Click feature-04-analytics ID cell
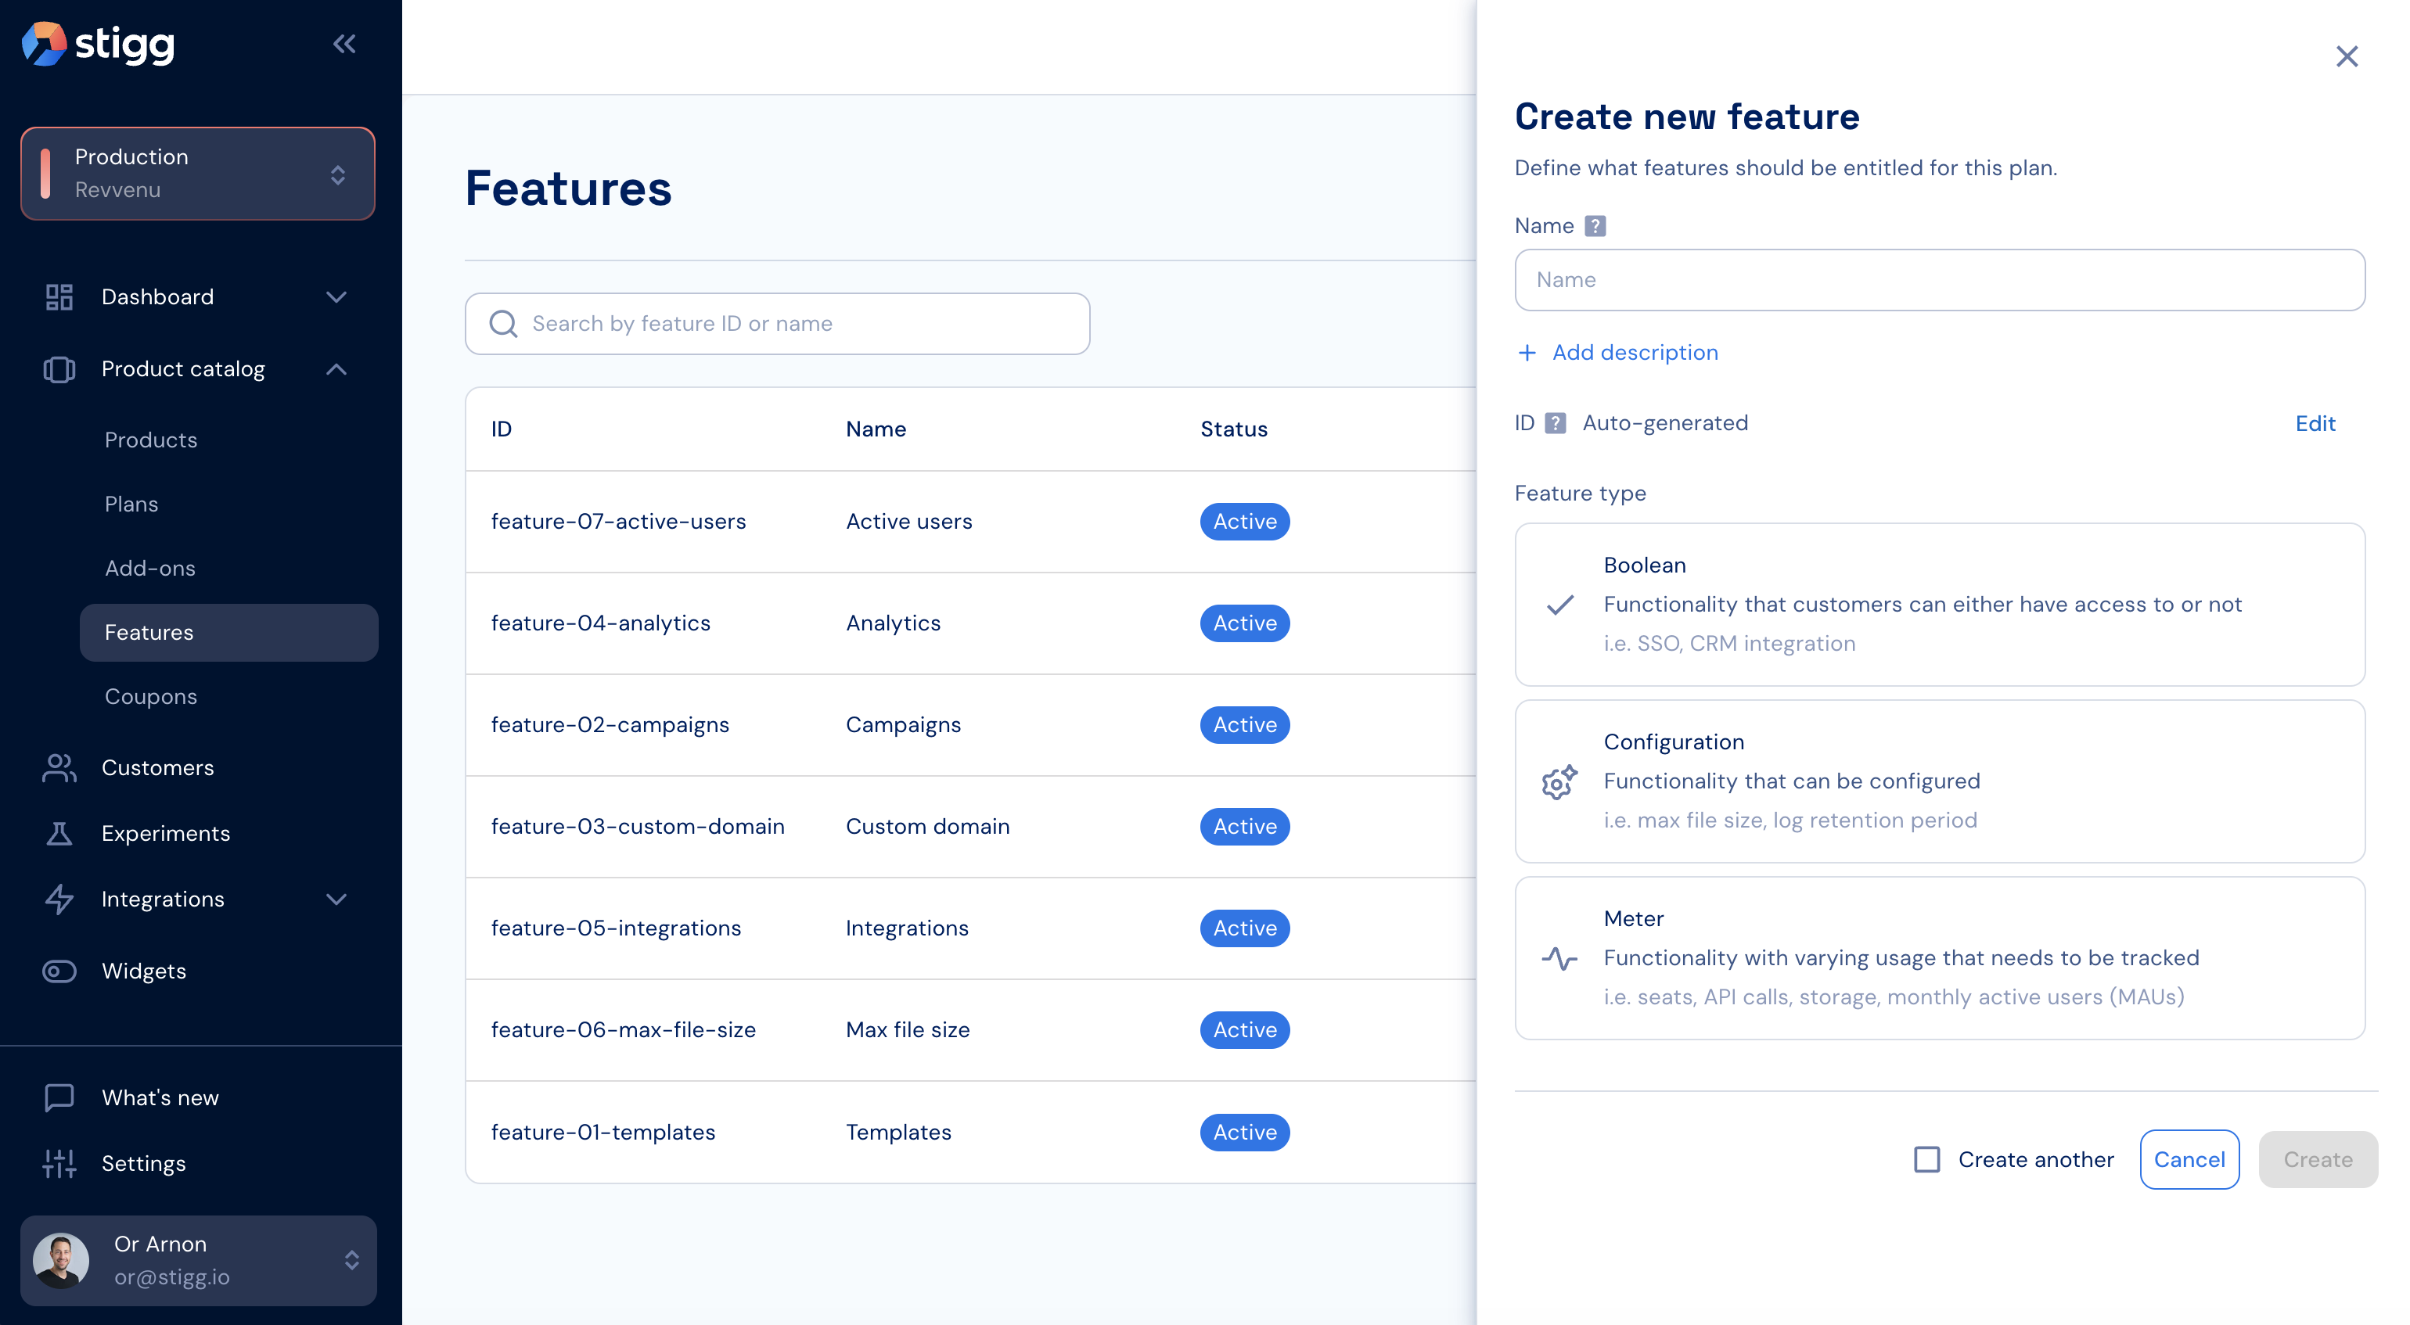The width and height of the screenshot is (2410, 1325). (x=601, y=623)
